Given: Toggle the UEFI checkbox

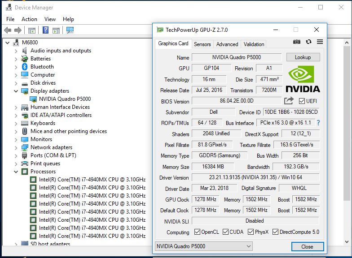Looking at the screenshot, I should [302, 101].
